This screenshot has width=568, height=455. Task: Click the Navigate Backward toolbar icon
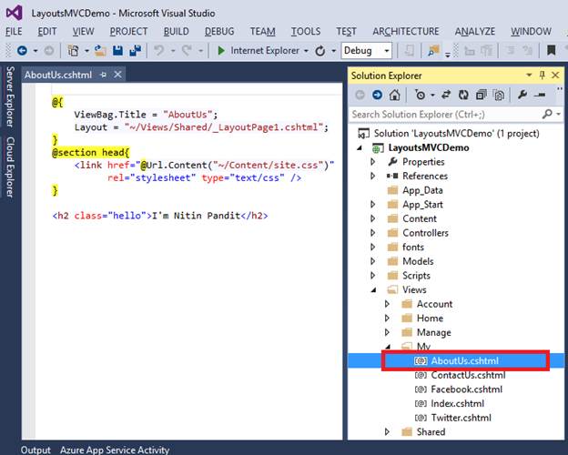(x=22, y=51)
